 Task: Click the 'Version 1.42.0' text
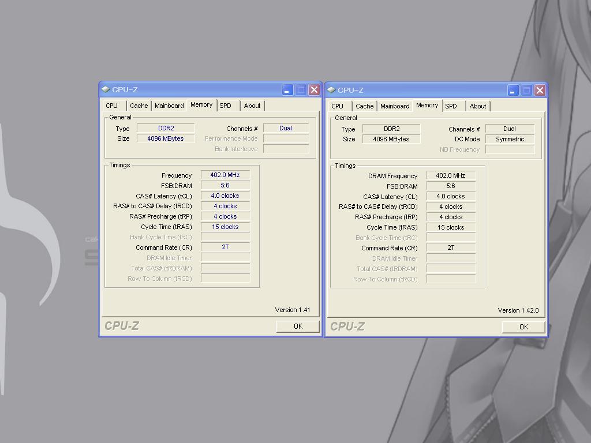[518, 311]
